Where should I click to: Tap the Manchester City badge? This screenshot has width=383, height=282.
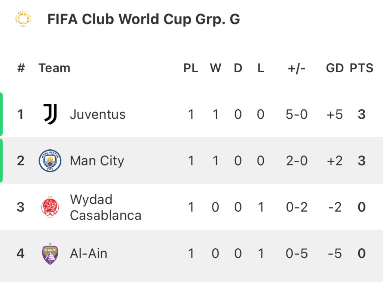click(x=50, y=161)
